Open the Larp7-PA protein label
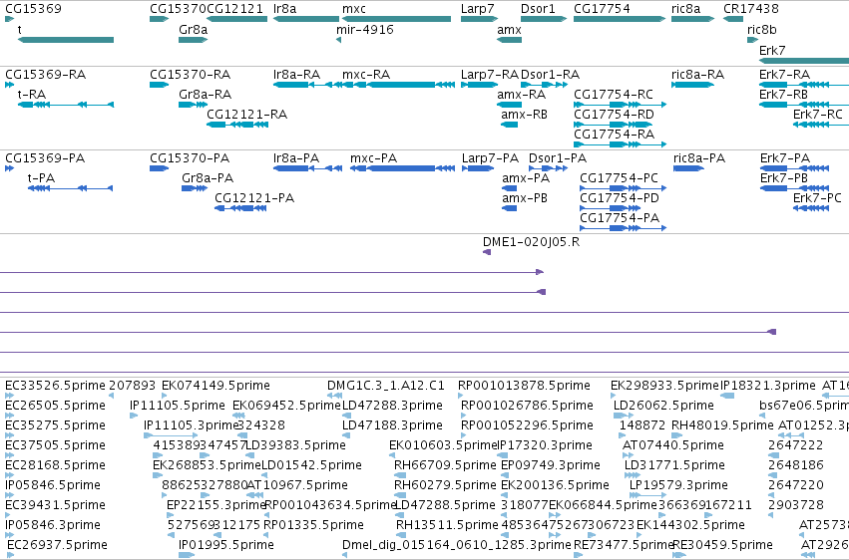The height and width of the screenshot is (560, 849). [x=490, y=157]
